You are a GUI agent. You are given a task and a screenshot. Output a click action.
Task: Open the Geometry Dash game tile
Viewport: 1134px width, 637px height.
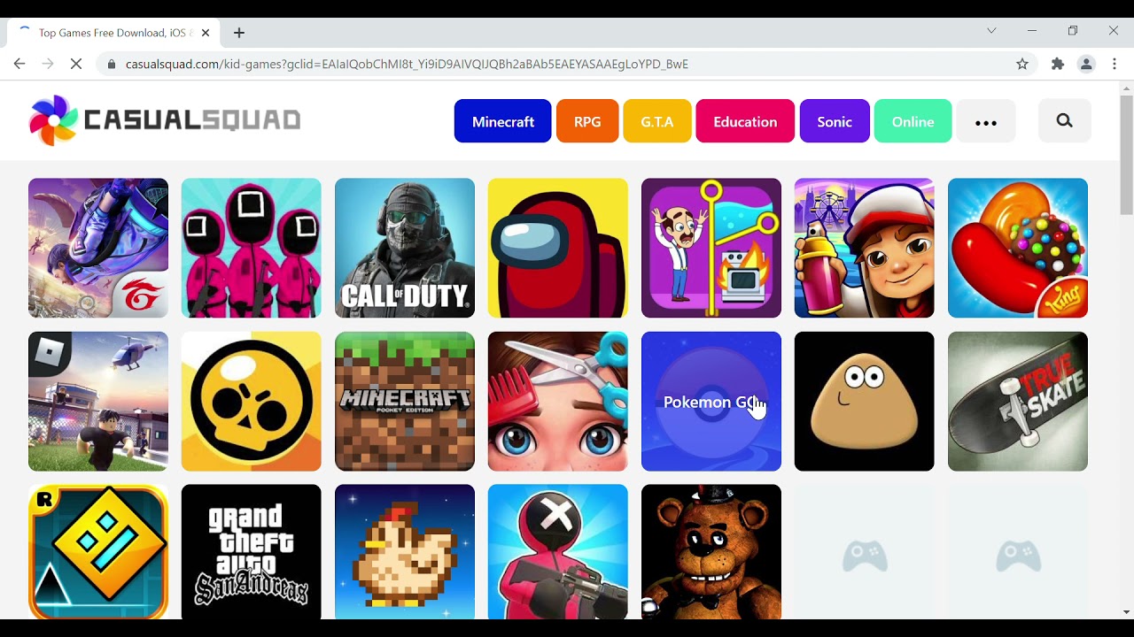pos(98,552)
